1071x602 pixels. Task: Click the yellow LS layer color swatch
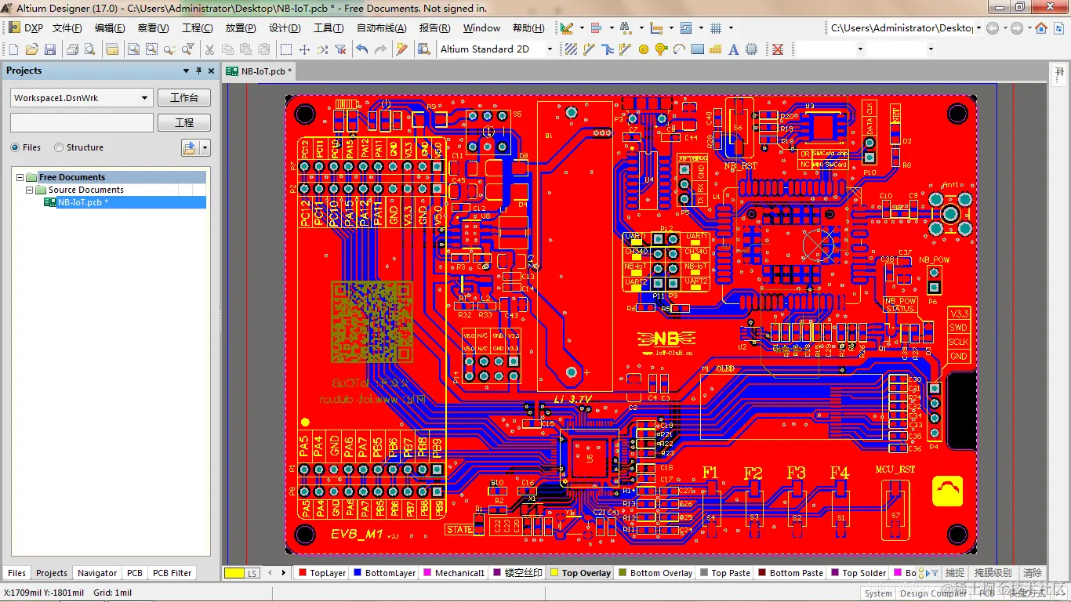click(234, 573)
